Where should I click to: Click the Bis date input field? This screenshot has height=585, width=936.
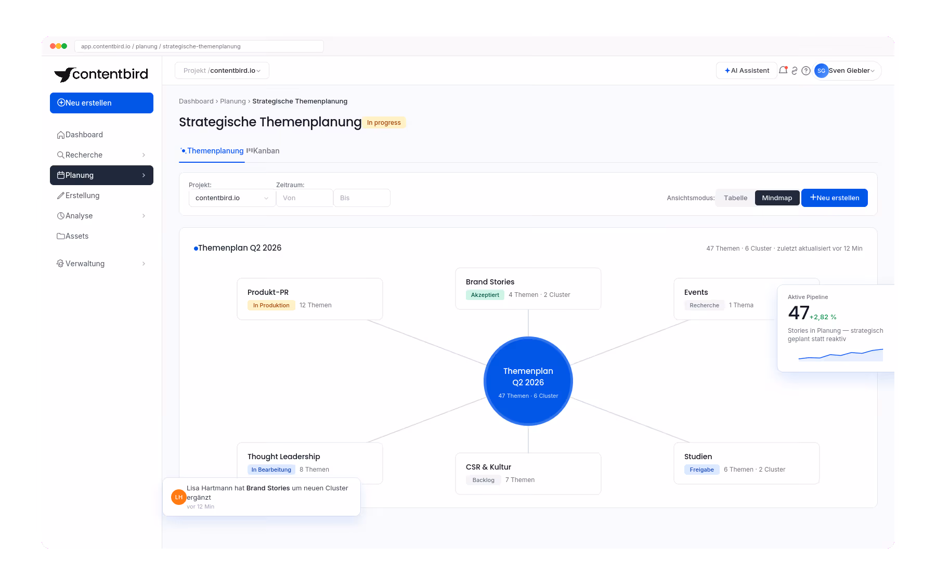(361, 198)
